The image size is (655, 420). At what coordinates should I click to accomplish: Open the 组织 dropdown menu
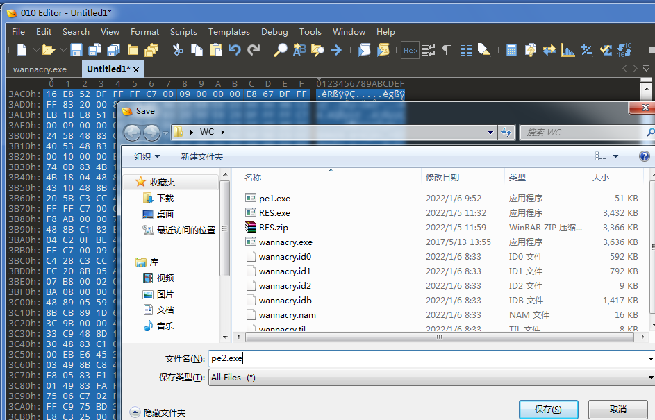147,157
